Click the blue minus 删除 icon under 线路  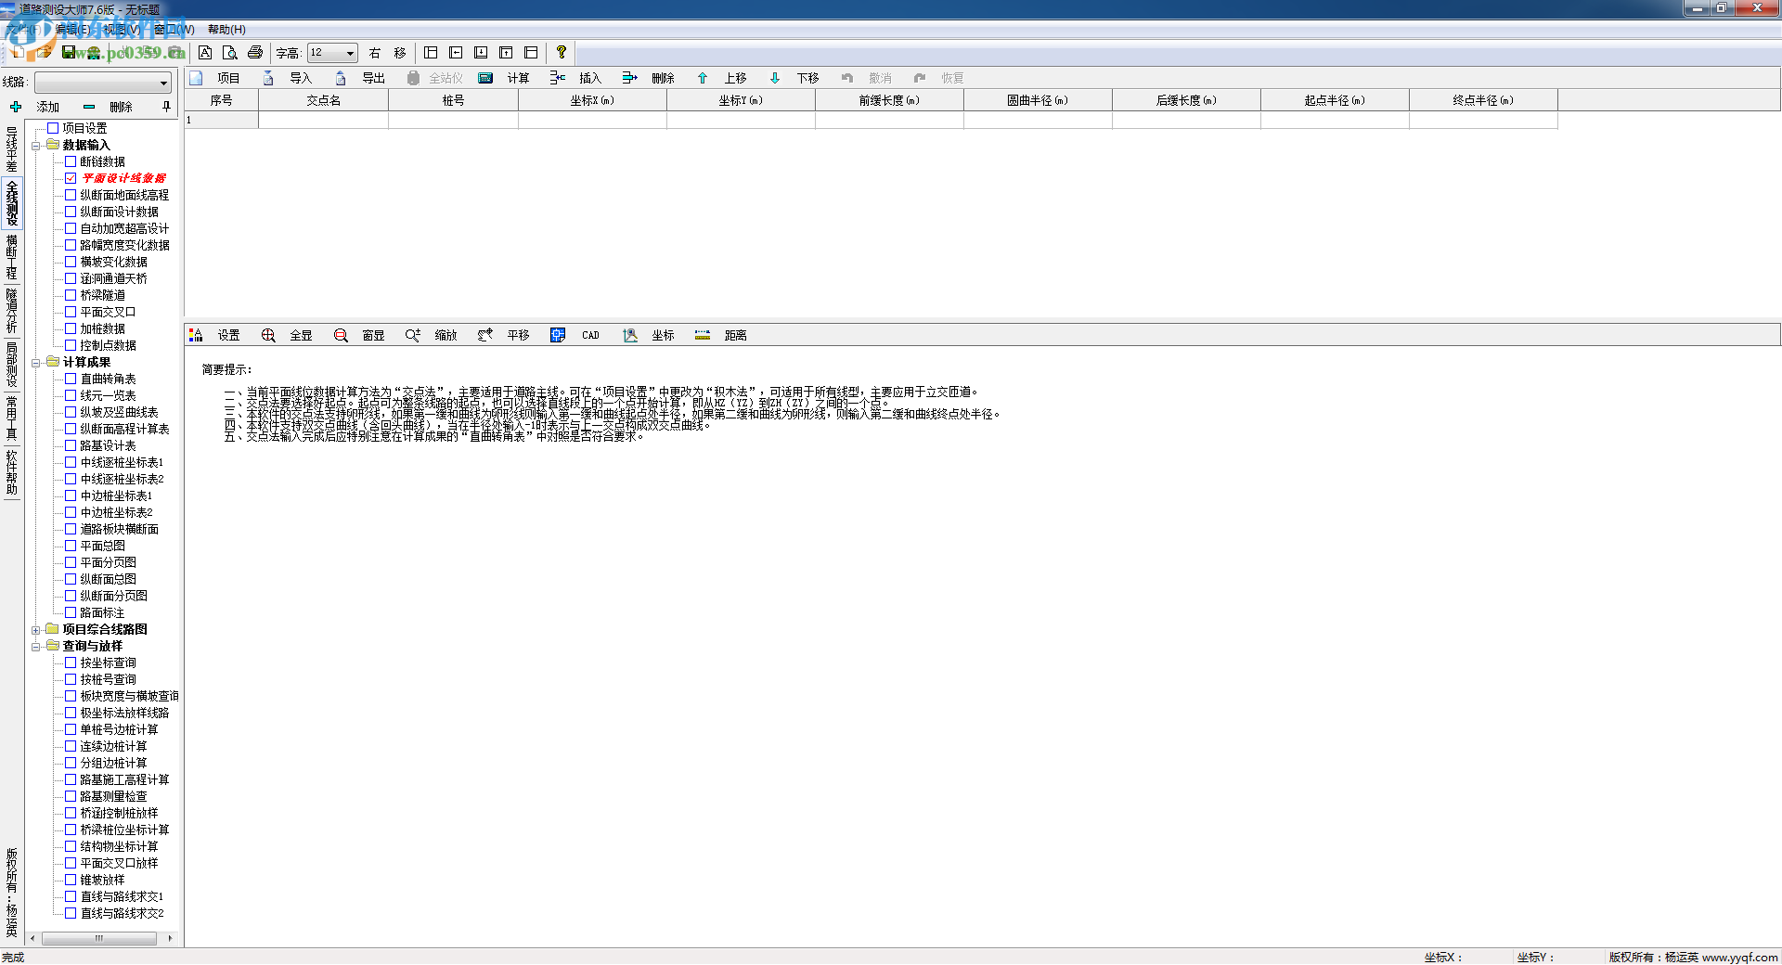pyautogui.click(x=89, y=107)
